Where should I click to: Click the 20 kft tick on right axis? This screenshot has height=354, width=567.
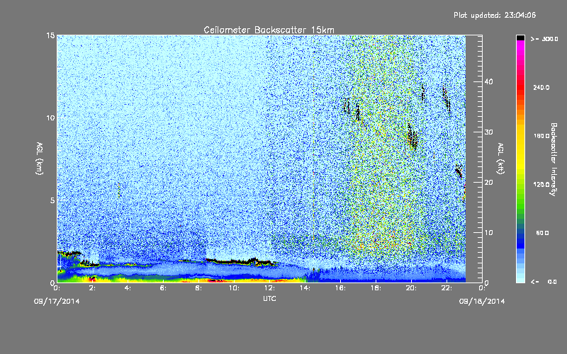pyautogui.click(x=488, y=183)
